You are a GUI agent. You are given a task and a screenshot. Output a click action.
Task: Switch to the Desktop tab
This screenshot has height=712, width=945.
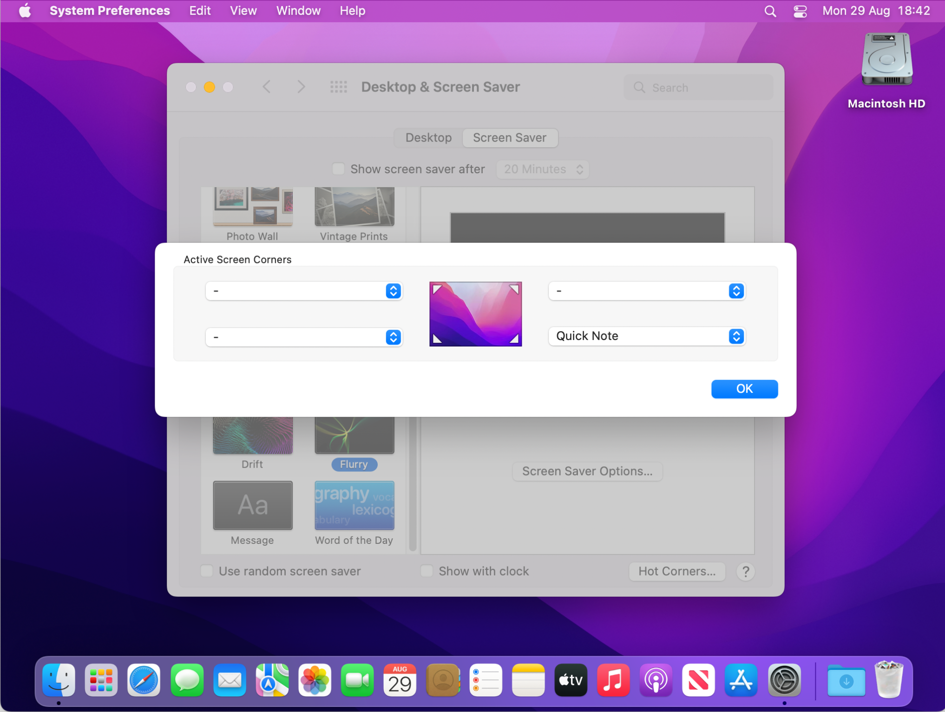coord(428,138)
